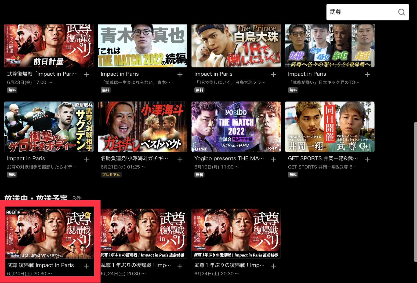This screenshot has height=283, width=417.
Task: Add the 白鳥大珠 Impact in Paris video to list
Action: [x=274, y=75]
